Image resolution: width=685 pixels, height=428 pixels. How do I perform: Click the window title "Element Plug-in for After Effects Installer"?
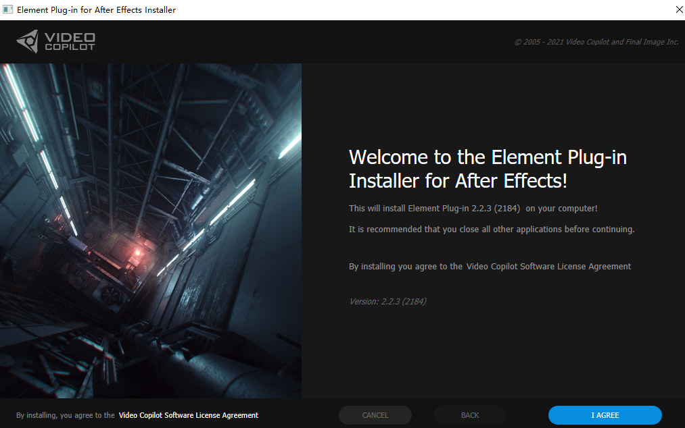tap(96, 9)
